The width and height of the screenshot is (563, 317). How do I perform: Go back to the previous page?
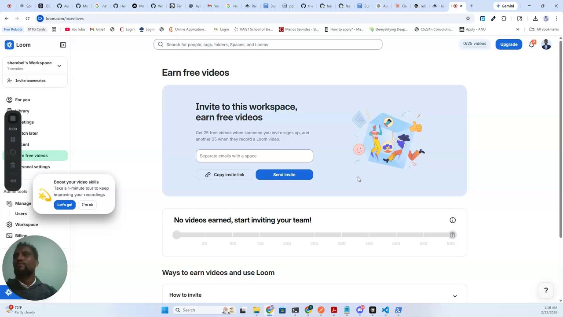tap(6, 18)
